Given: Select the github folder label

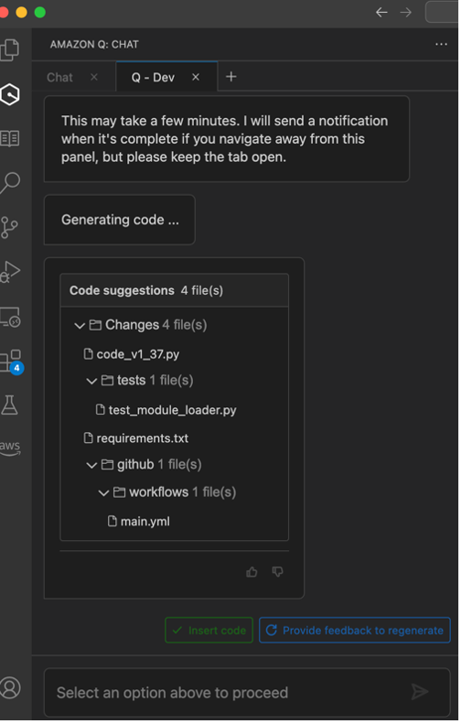Looking at the screenshot, I should (x=135, y=464).
